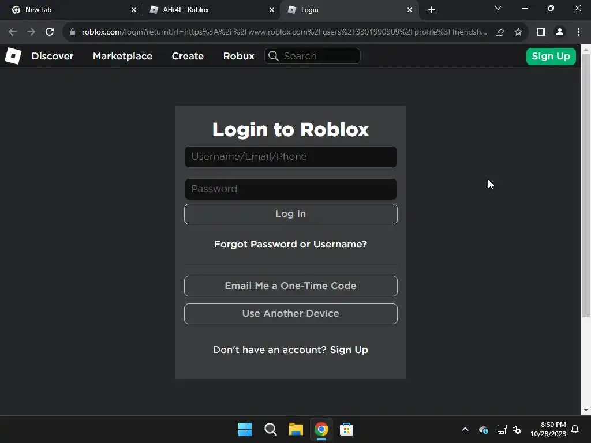Open the Roblox home logo
Viewport: 591px width, 443px height.
point(13,56)
